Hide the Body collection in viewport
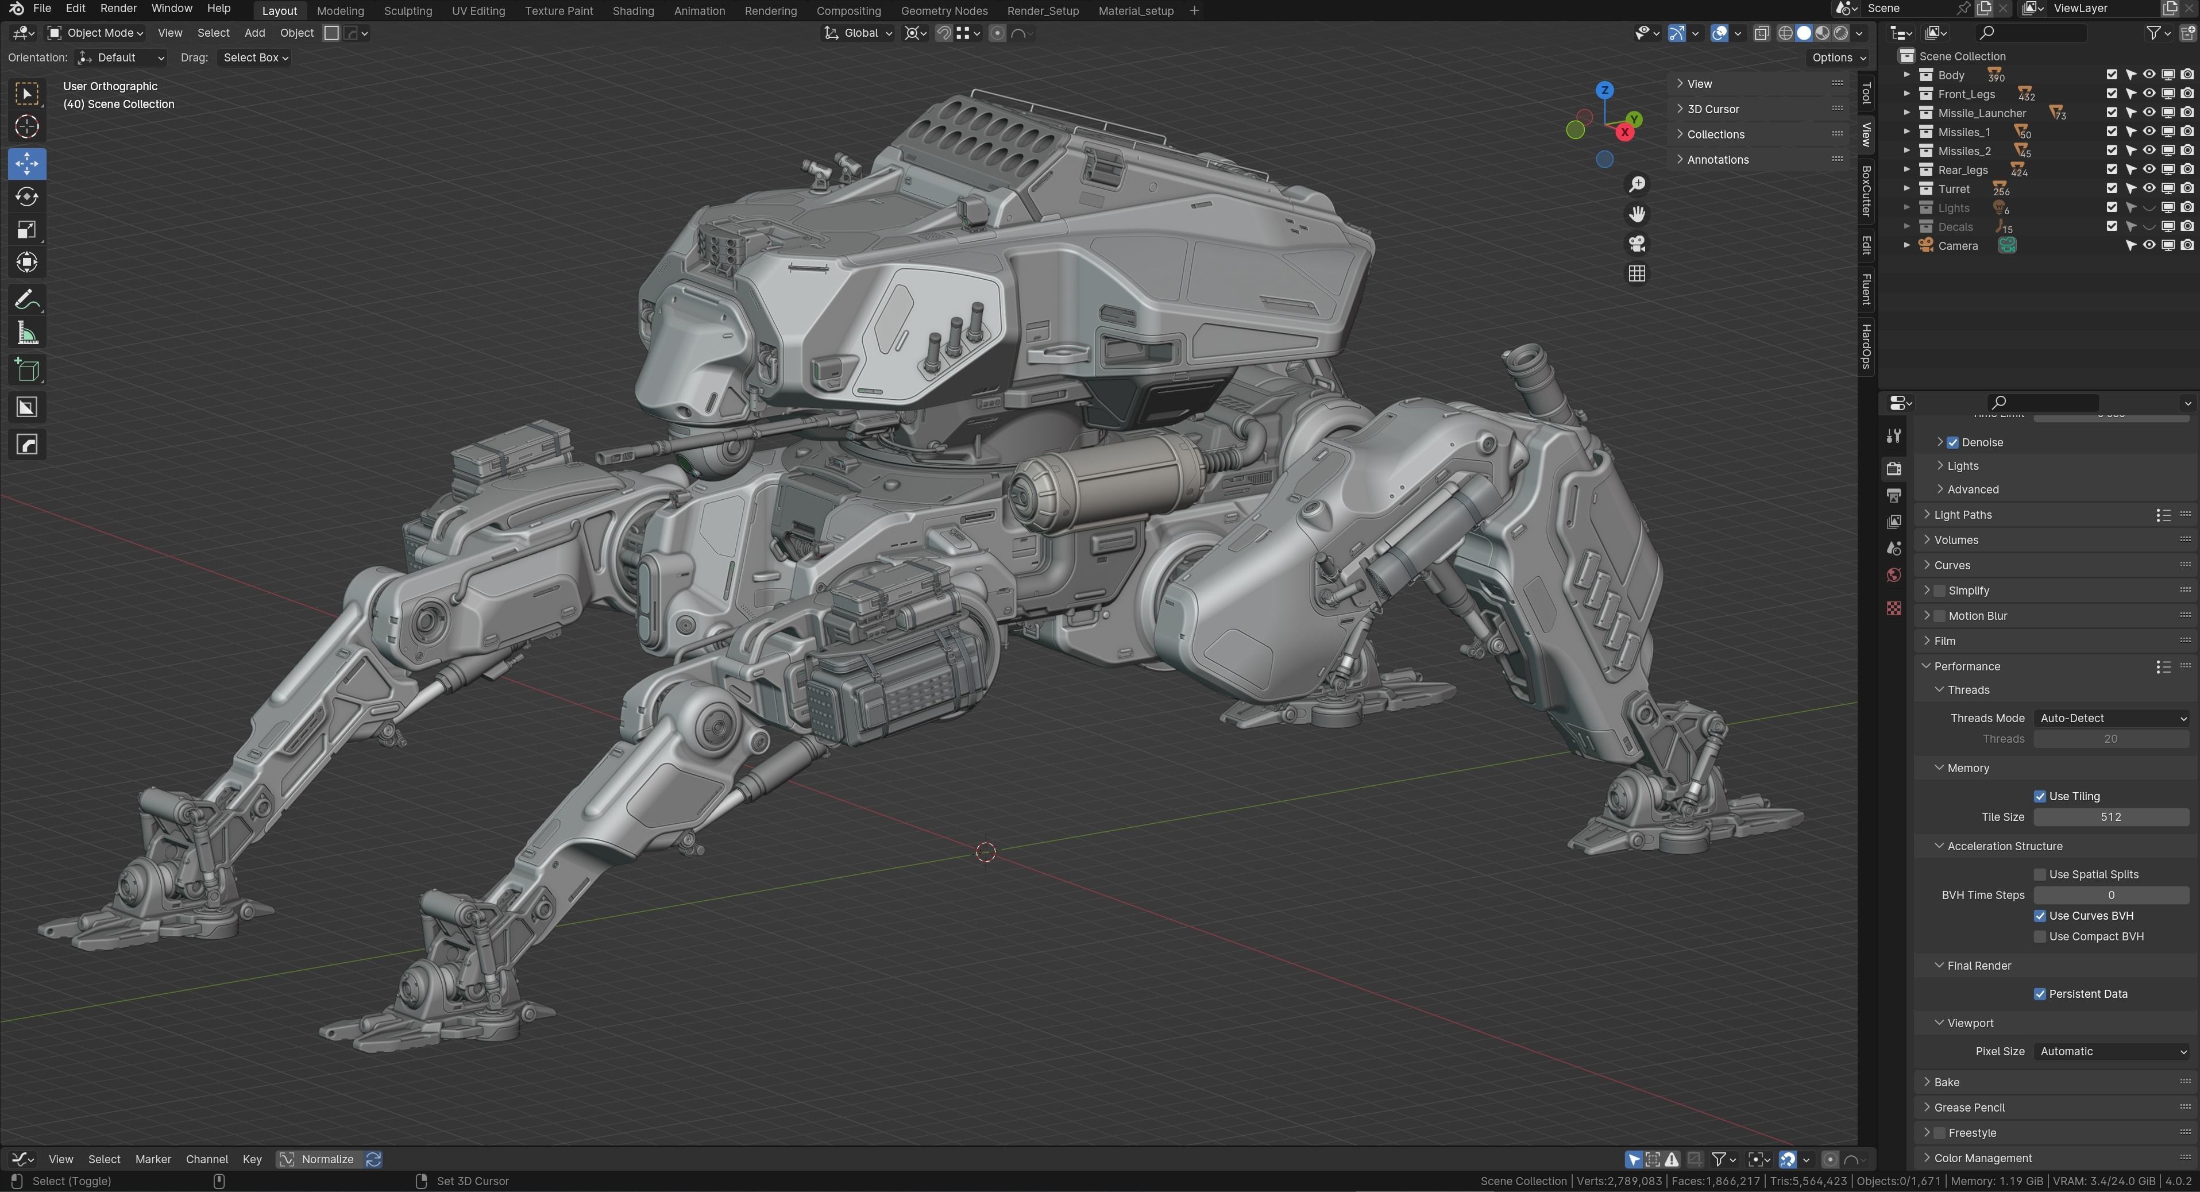The image size is (2200, 1192). pyautogui.click(x=2149, y=75)
